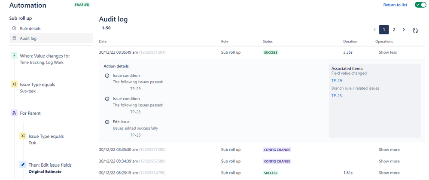Viewport: 429px width, 180px height.
Task: Click SUCCESS badge on 08:35:49 am row
Action: point(271,52)
